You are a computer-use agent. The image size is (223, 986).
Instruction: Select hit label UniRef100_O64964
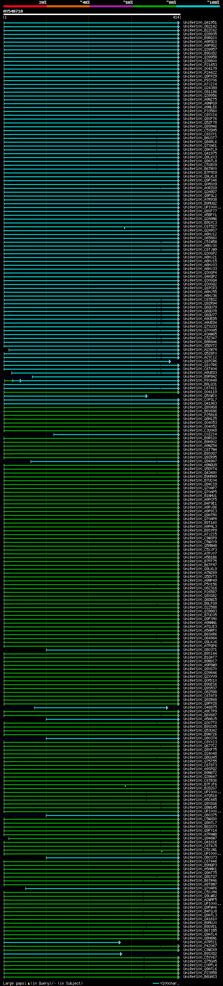200,638
